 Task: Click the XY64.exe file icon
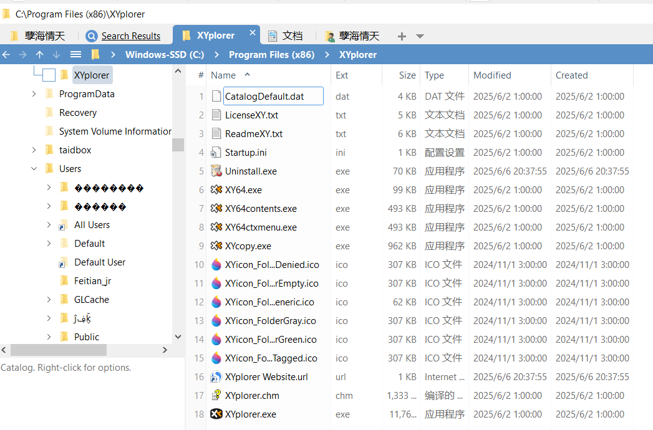point(216,190)
